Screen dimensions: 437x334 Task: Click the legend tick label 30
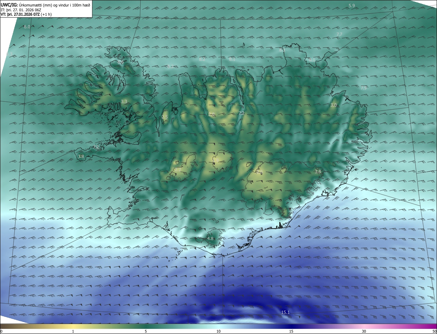(x=364, y=332)
